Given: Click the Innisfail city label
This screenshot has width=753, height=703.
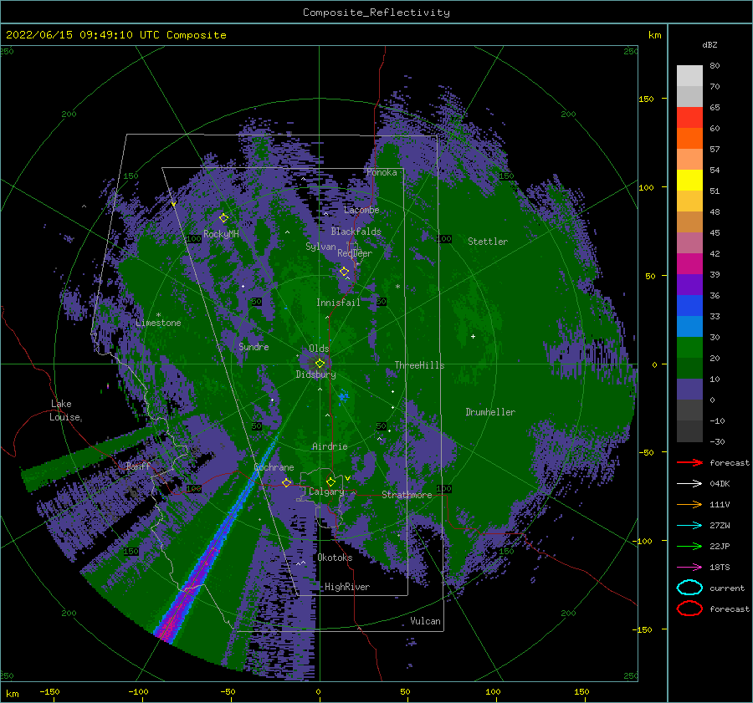Looking at the screenshot, I should 338,303.
